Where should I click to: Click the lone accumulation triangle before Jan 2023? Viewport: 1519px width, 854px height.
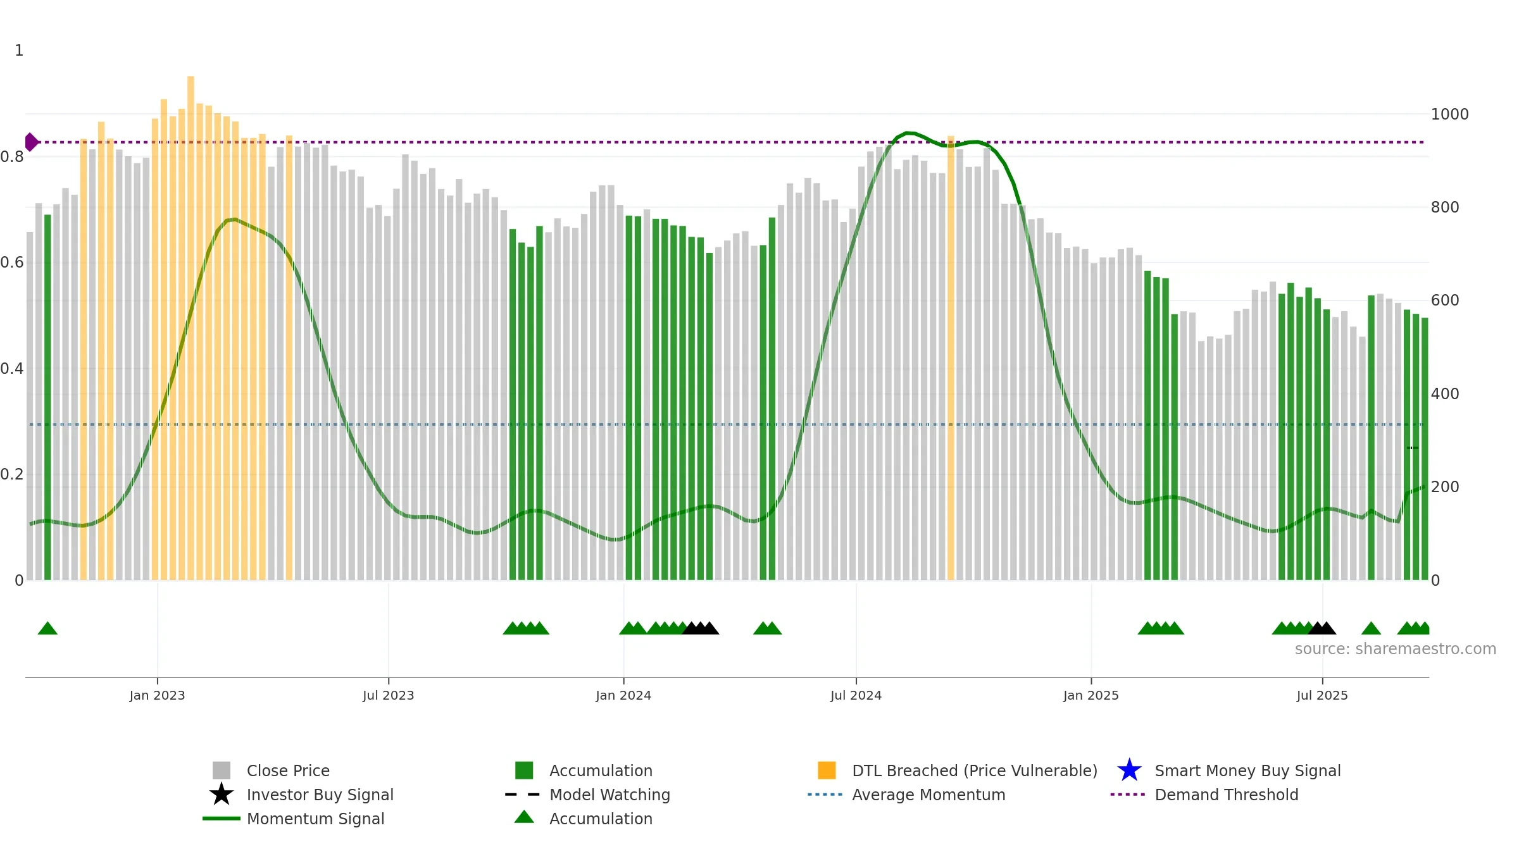tap(47, 628)
